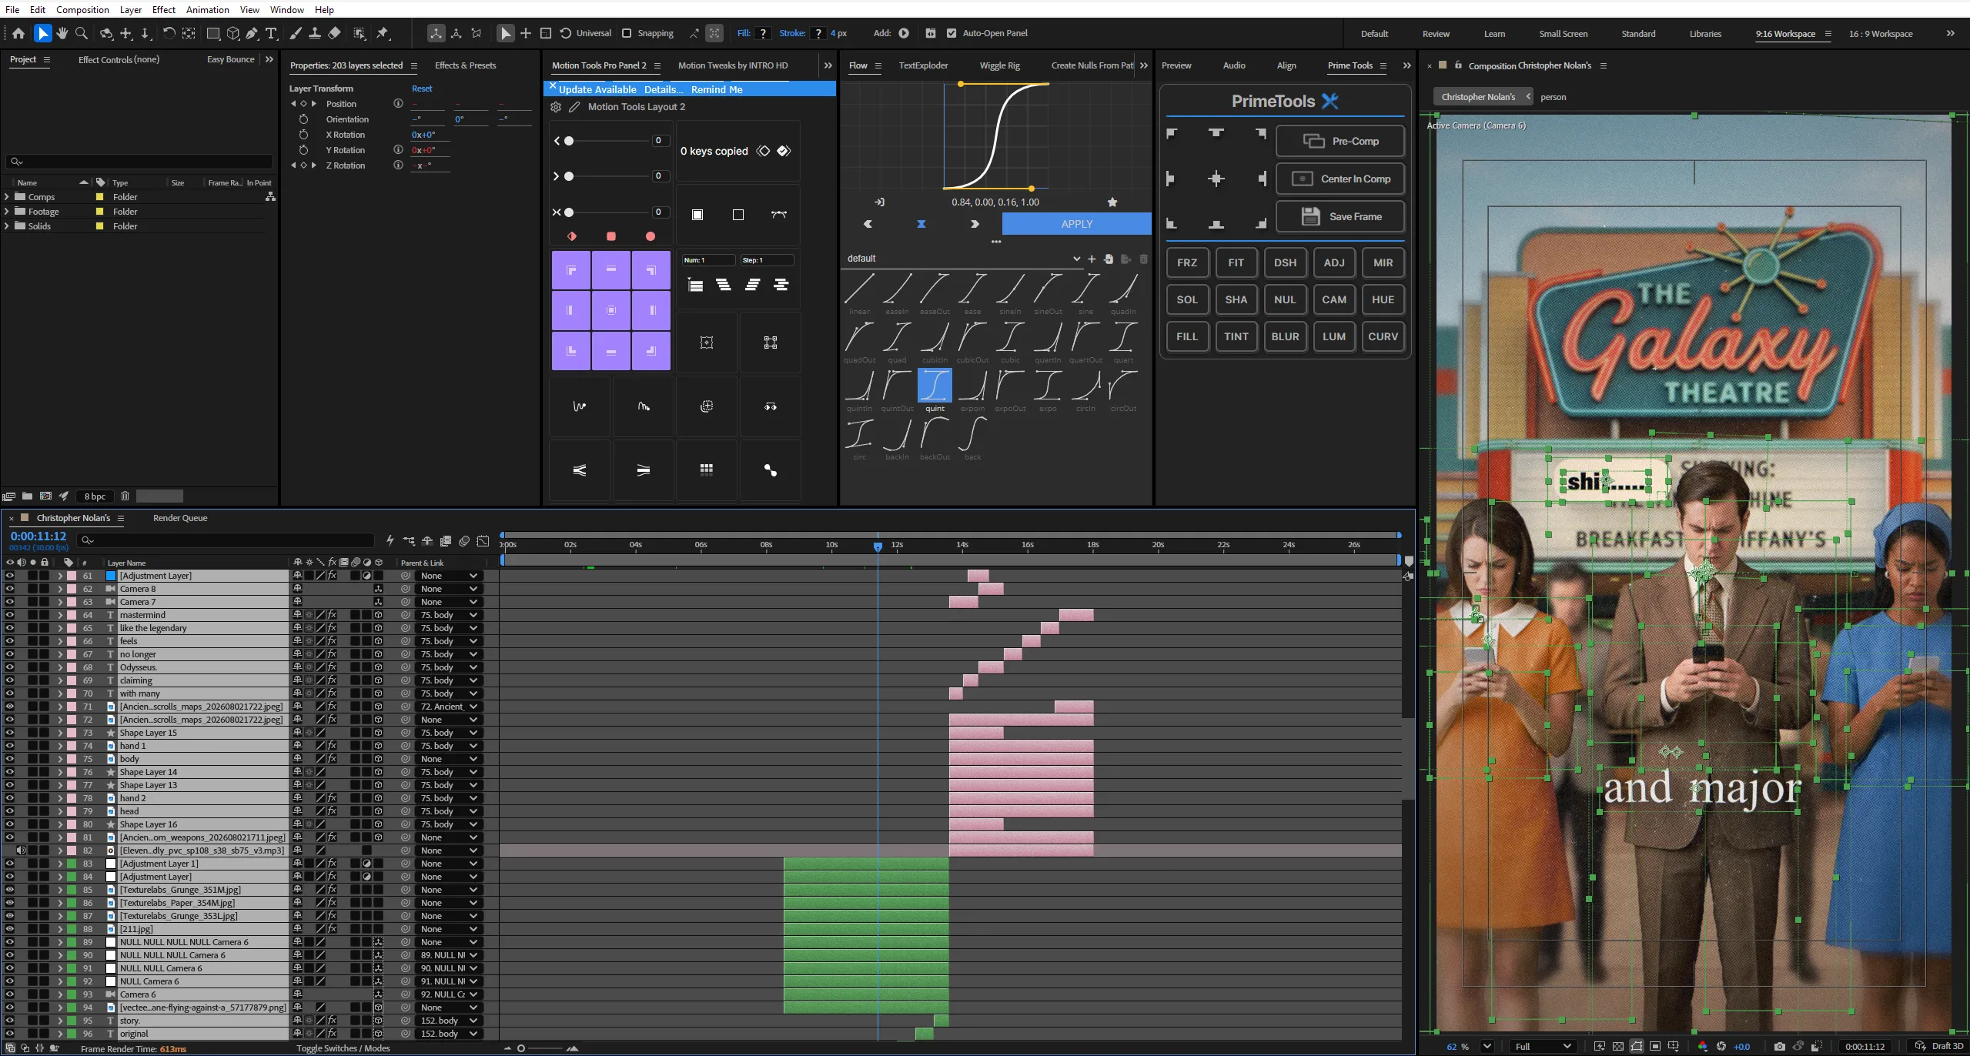Select the Eraser tool

tap(334, 33)
